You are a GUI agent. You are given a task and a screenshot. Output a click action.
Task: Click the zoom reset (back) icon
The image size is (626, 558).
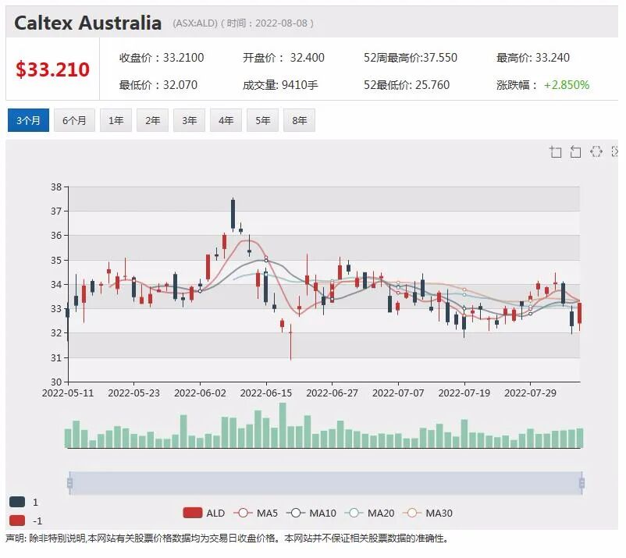tap(576, 152)
